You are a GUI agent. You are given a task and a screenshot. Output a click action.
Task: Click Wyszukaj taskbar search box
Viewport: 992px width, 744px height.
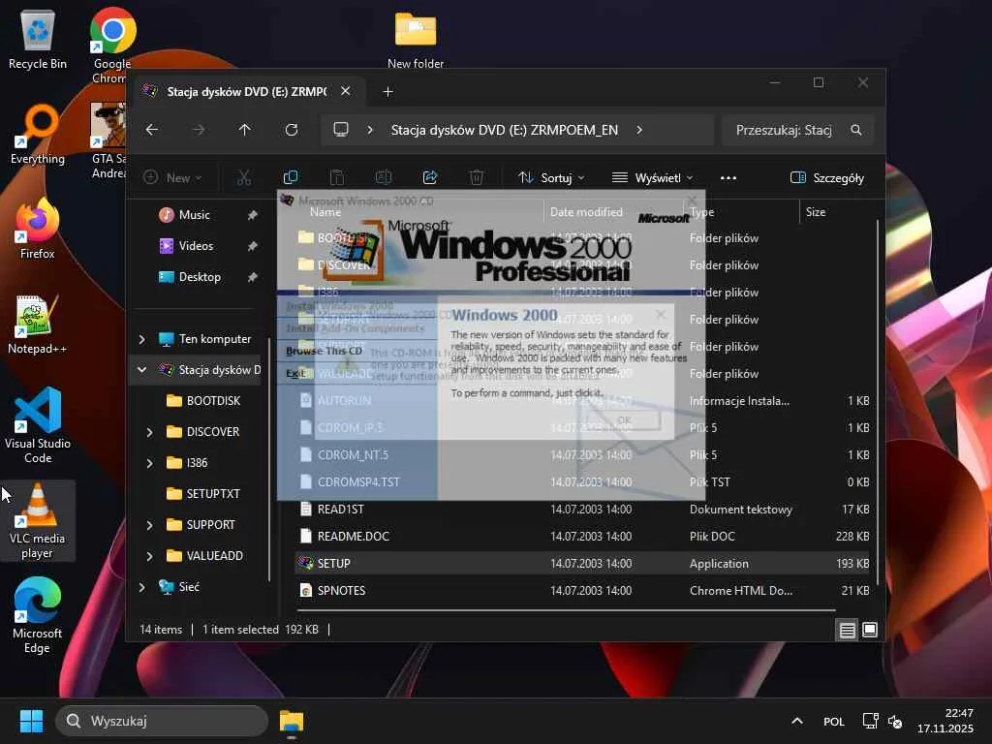point(162,721)
